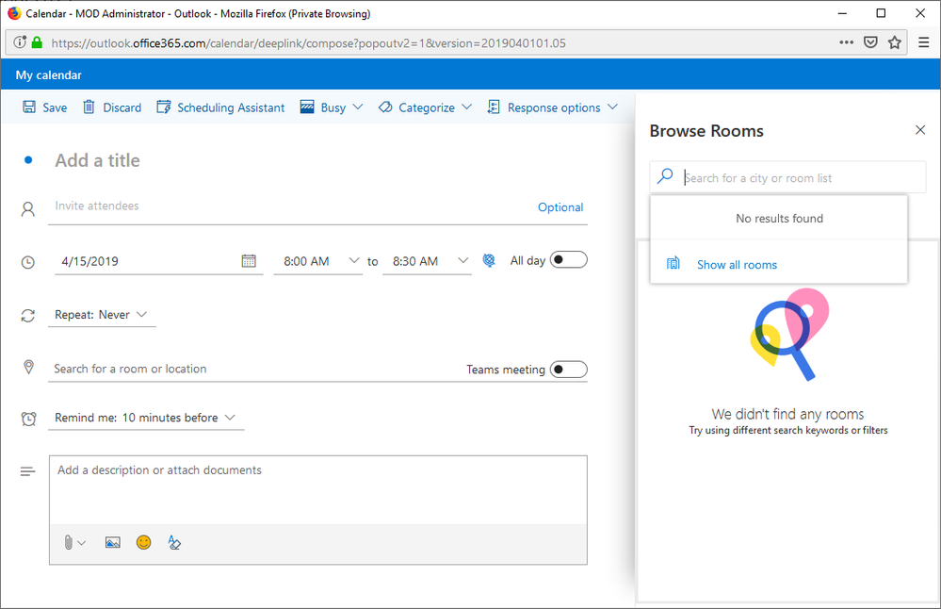This screenshot has height=609, width=941.
Task: Click the description text area
Action: click(318, 489)
